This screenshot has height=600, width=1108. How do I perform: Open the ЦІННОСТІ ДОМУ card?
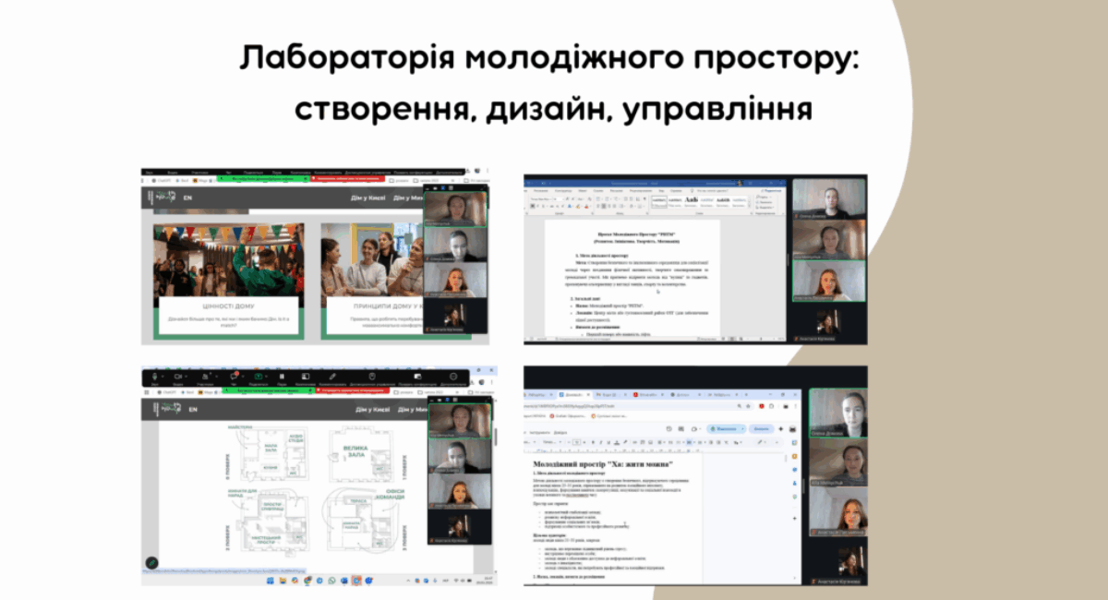click(228, 306)
